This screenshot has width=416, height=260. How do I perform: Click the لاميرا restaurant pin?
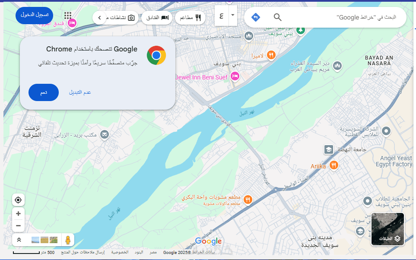(271, 55)
